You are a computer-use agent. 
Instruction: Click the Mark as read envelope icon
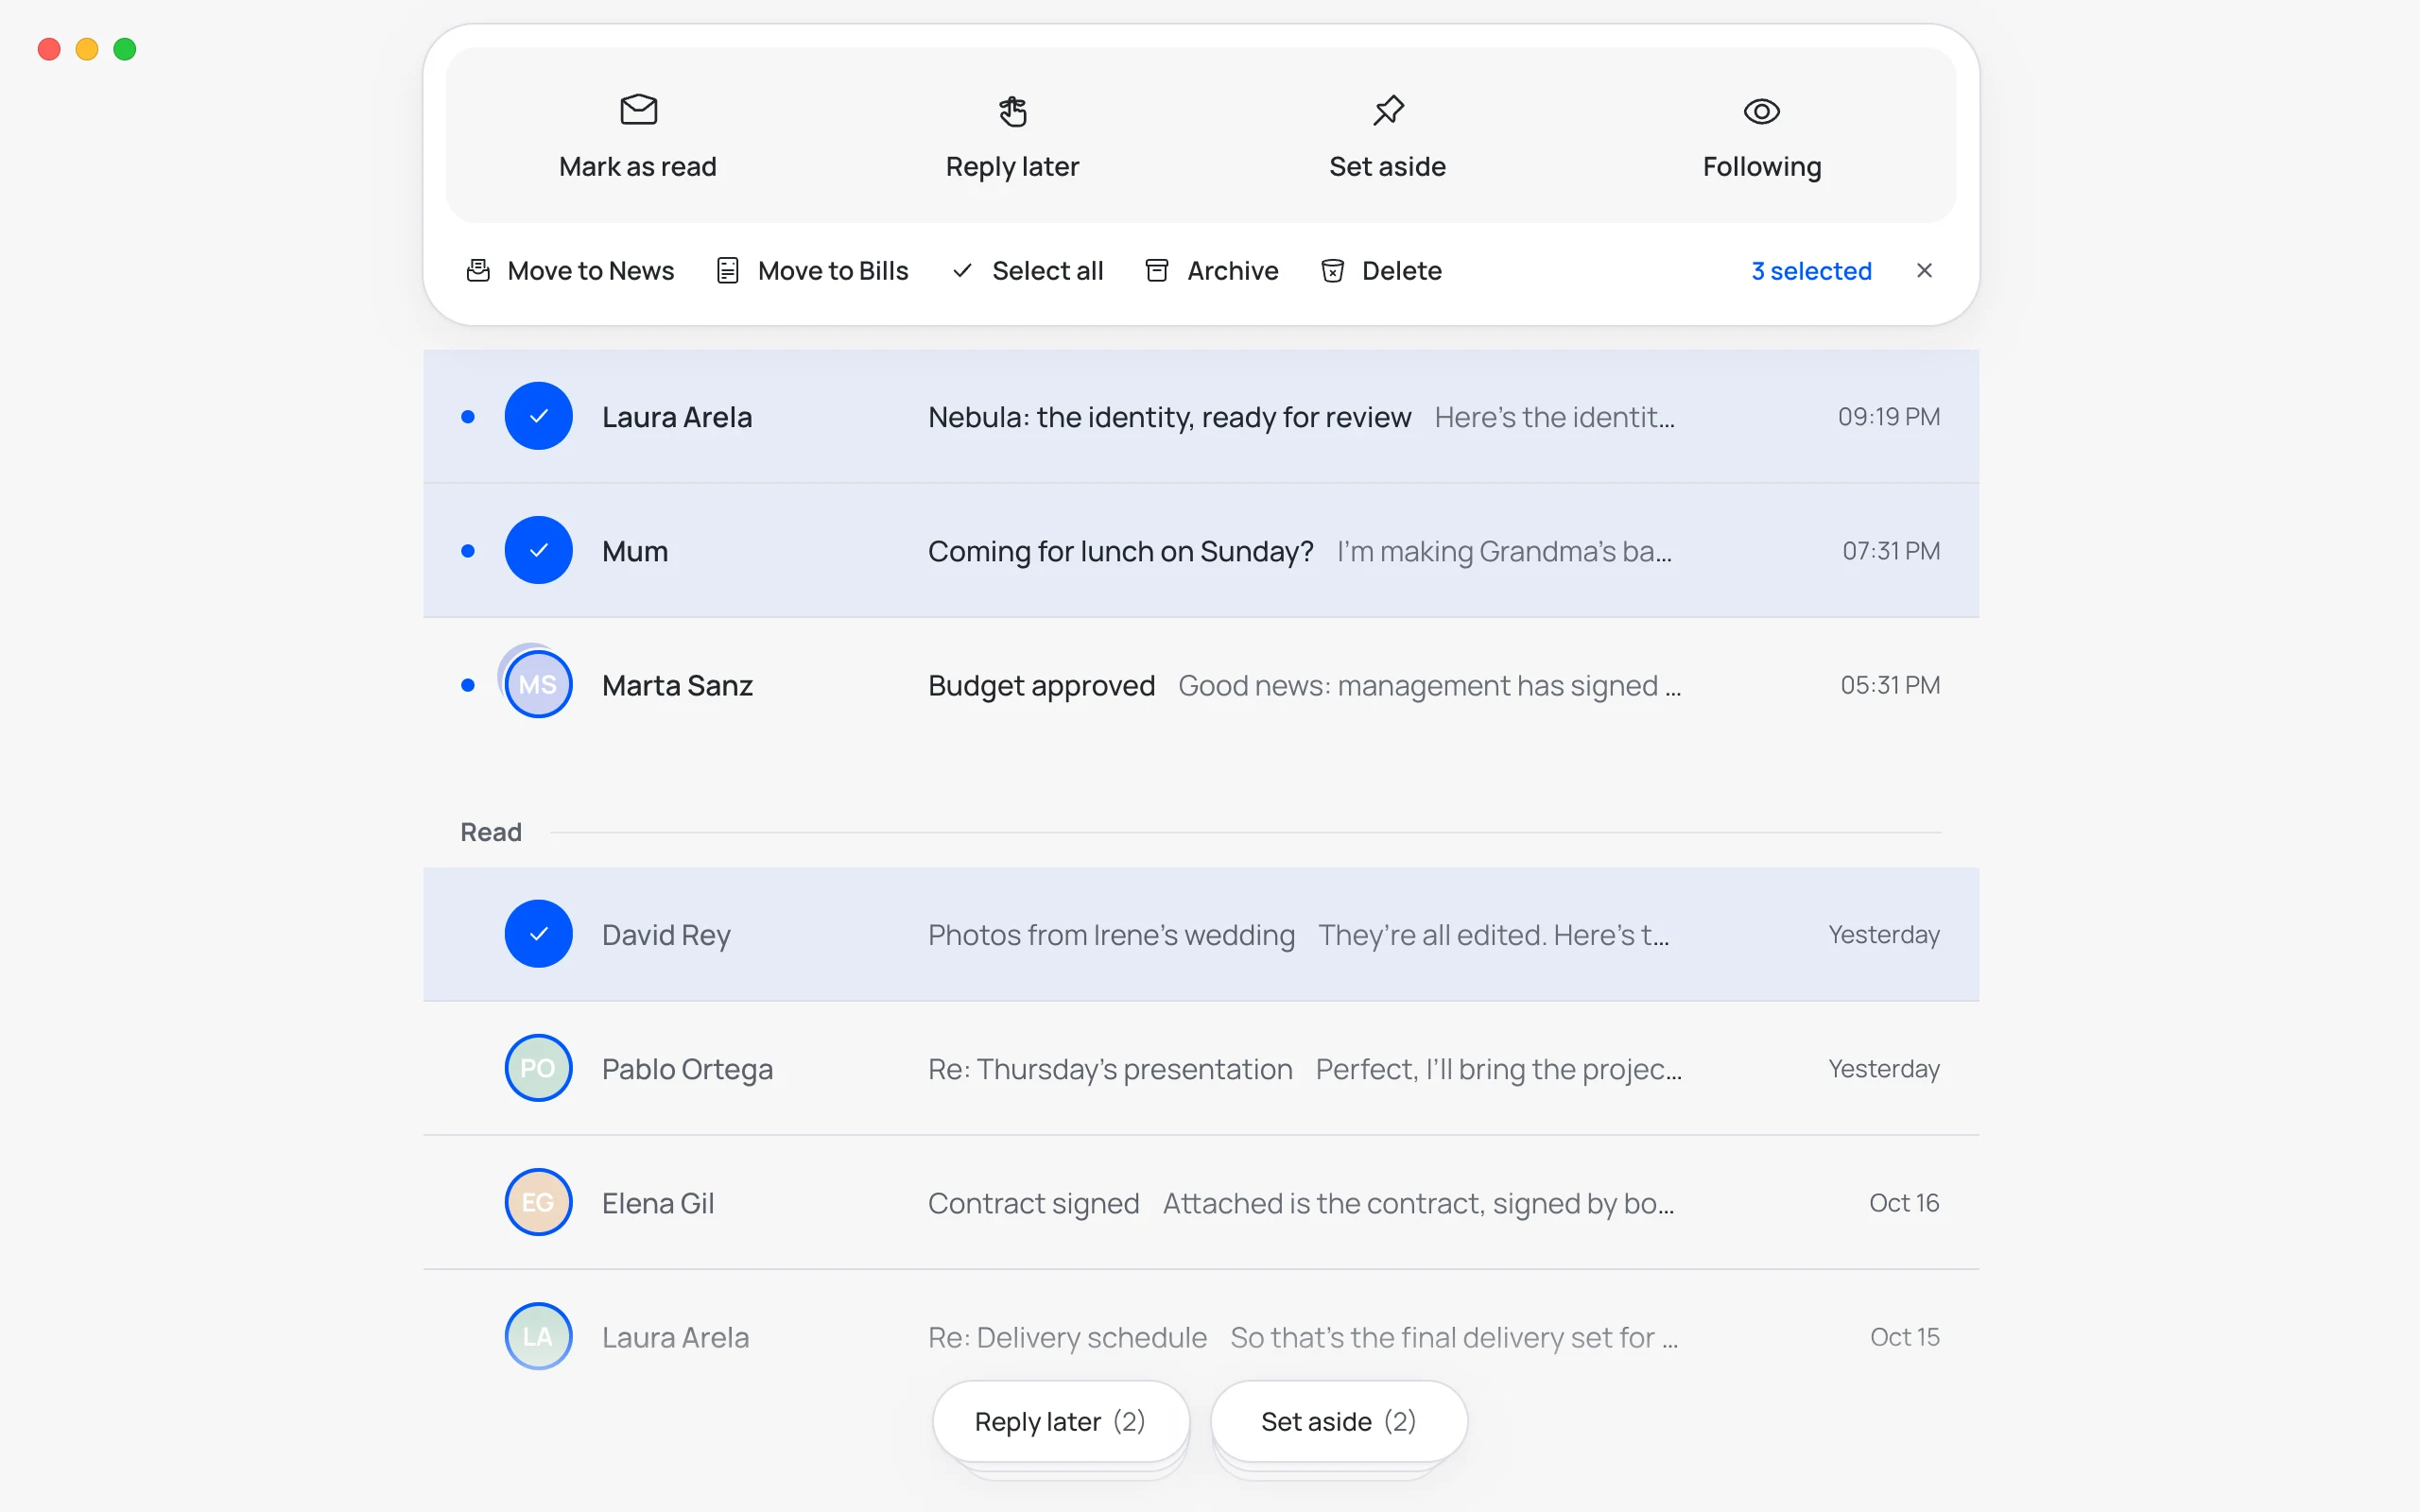coord(638,110)
